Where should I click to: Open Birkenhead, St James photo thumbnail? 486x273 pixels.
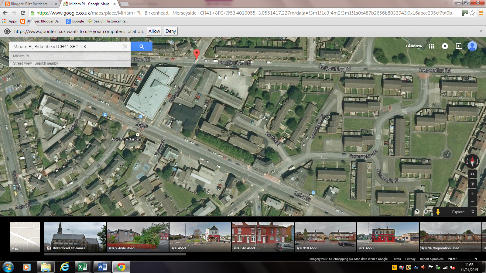point(75,237)
